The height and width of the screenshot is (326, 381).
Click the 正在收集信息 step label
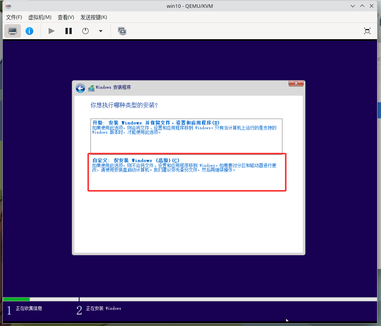tap(29, 308)
